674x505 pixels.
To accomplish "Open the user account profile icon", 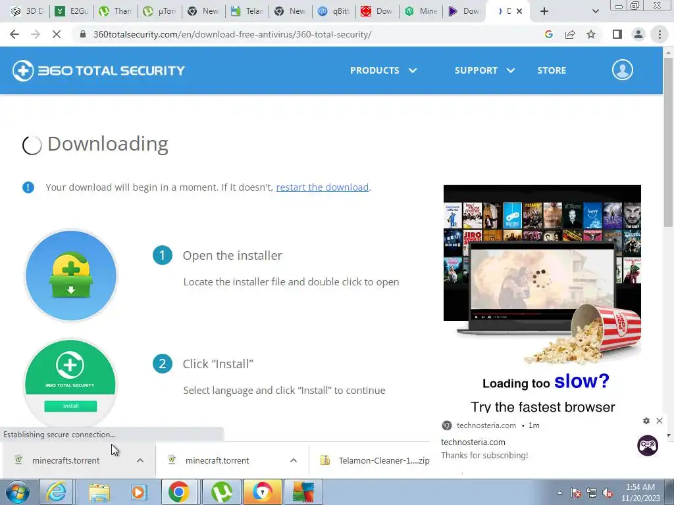I will [623, 70].
